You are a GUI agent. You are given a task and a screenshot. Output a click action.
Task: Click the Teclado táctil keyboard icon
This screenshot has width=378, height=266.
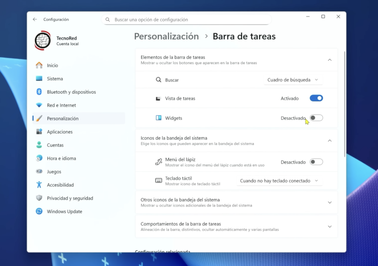[x=158, y=181]
